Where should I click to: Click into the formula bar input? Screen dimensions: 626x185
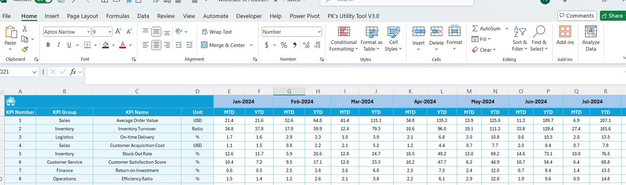coord(355,75)
